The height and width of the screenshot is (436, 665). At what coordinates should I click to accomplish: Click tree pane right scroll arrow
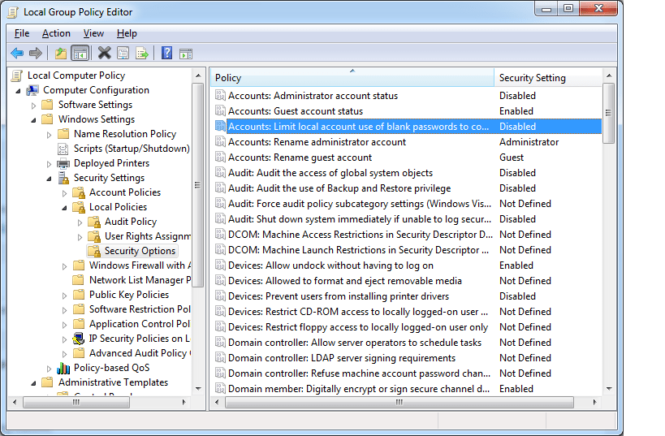click(184, 402)
